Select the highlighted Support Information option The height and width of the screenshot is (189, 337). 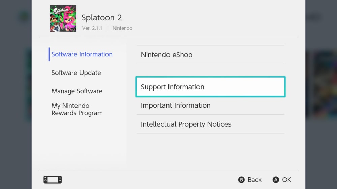coord(210,87)
